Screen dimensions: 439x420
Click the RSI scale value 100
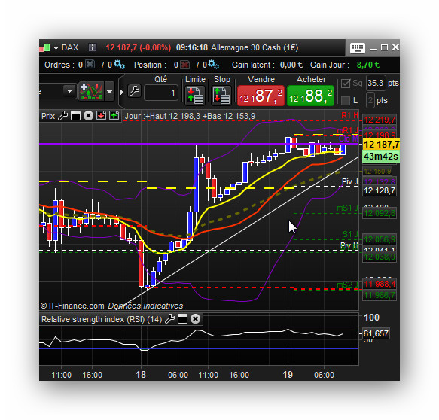(x=371, y=318)
